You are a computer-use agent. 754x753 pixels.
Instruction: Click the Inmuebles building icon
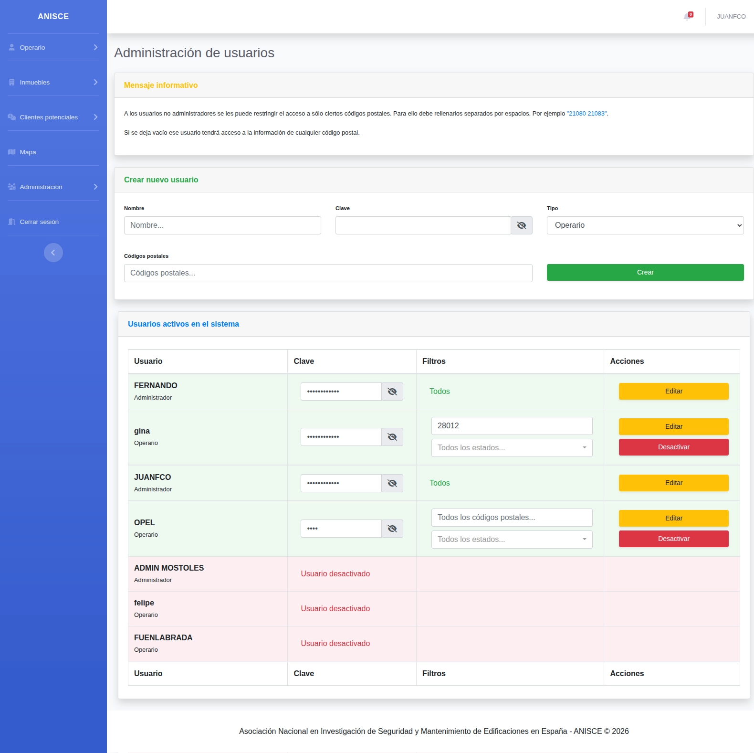click(x=12, y=82)
